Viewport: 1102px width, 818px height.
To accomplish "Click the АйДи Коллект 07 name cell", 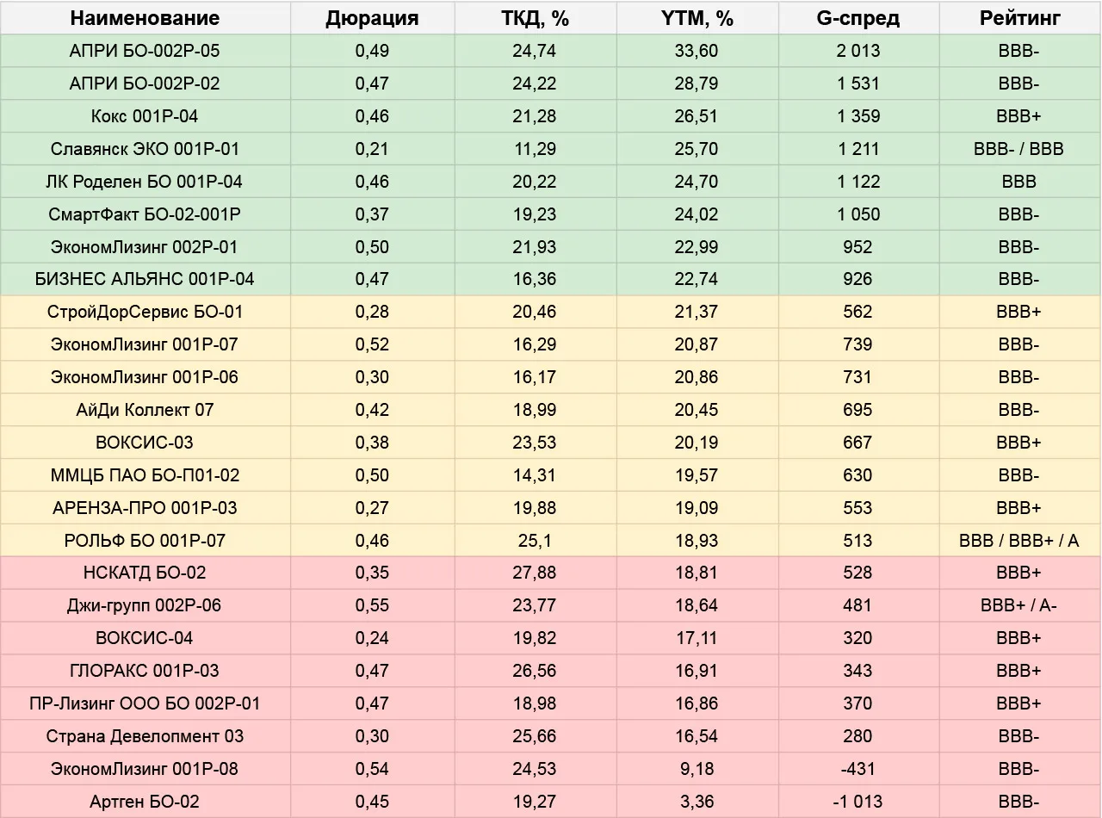I will [145, 410].
